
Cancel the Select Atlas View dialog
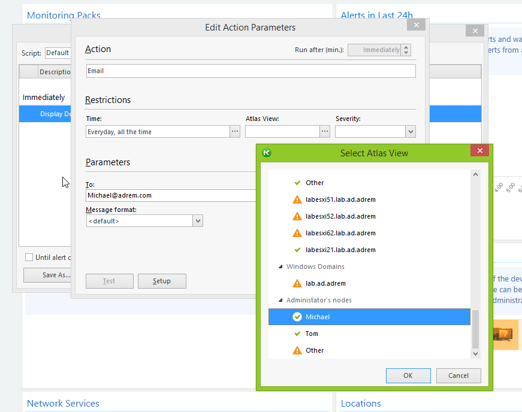(458, 375)
